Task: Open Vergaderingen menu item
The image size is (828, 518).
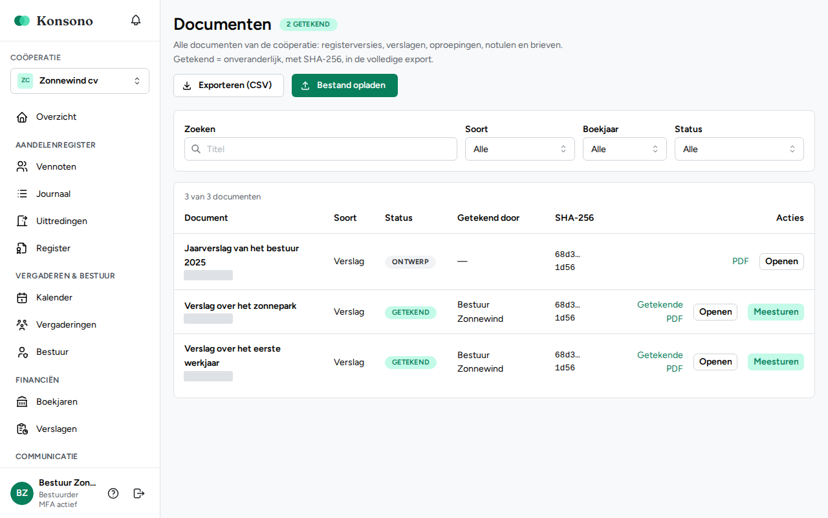Action: tap(80, 325)
